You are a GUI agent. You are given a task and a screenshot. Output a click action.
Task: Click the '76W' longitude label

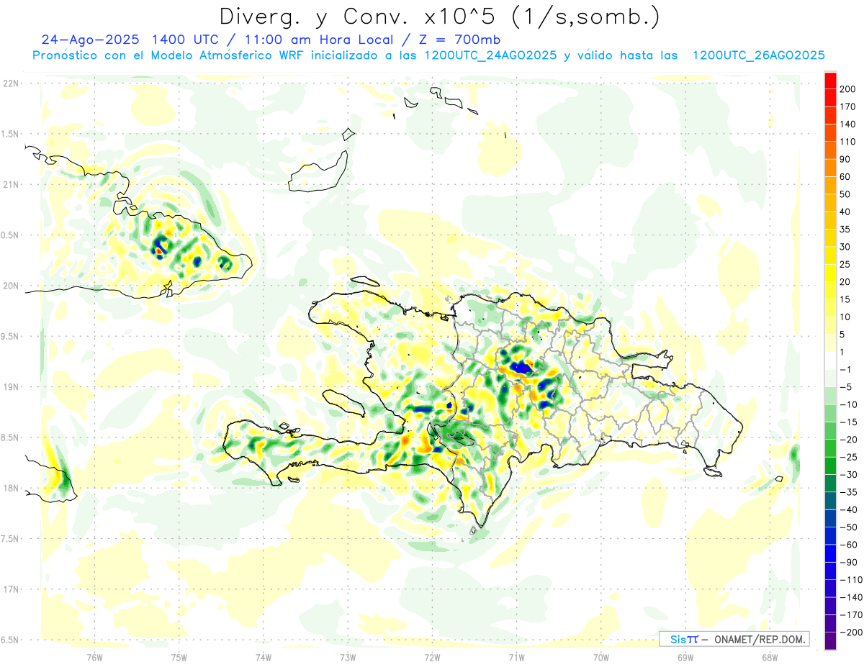pos(94,657)
